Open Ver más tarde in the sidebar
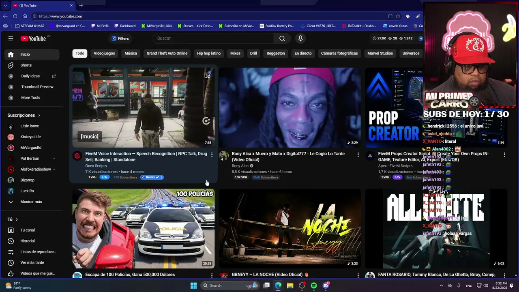The height and width of the screenshot is (292, 519). click(x=32, y=262)
